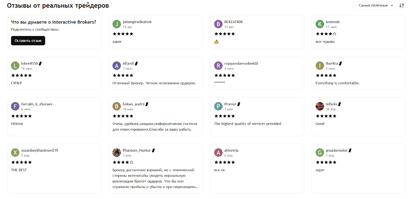
Task: Open the review filter sliders icon
Action: coord(402,5)
